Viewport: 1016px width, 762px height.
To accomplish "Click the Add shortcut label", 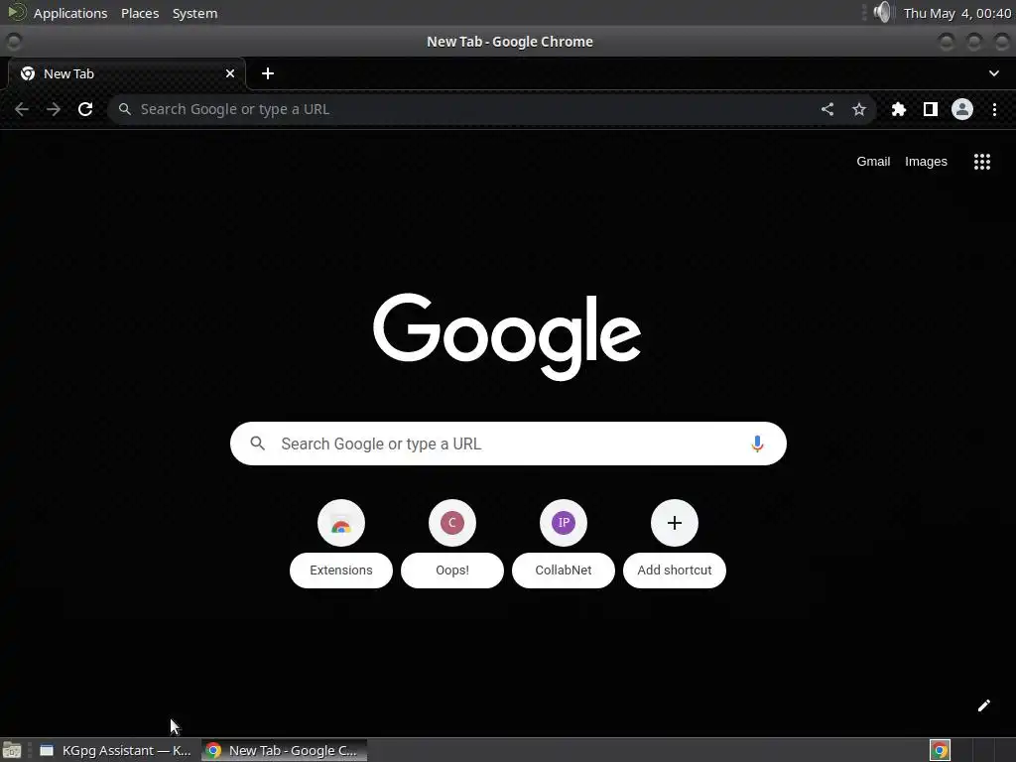I will 675,571.
